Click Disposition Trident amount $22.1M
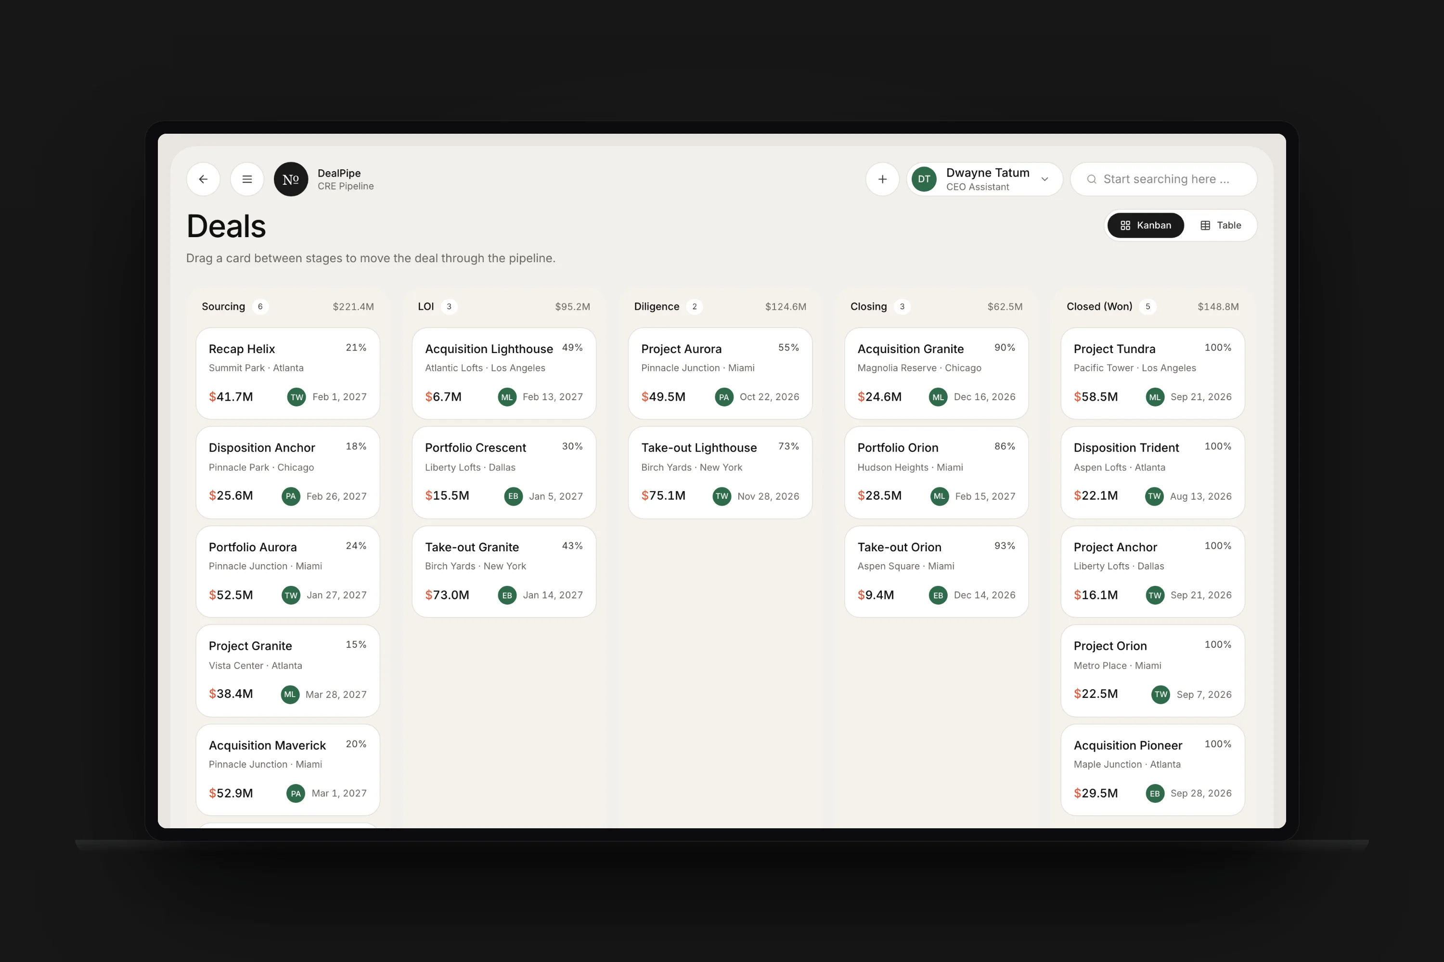The image size is (1444, 962). (1096, 495)
